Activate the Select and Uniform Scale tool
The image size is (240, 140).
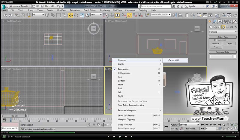click(x=82, y=15)
